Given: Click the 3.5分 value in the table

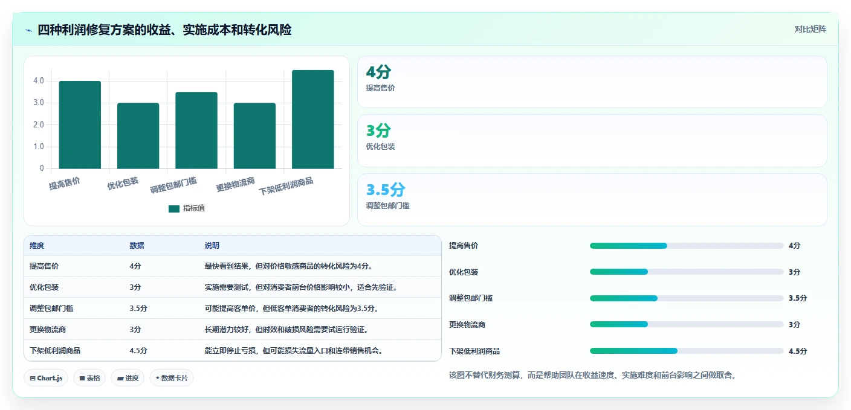Looking at the screenshot, I should [138, 309].
